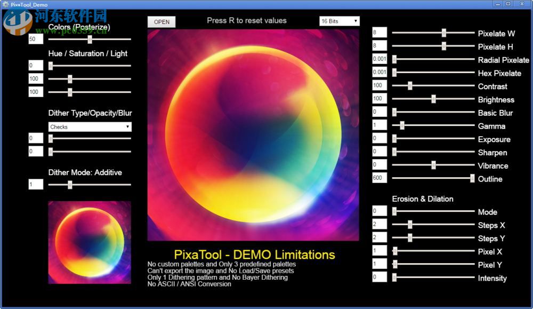This screenshot has height=309, width=533.
Task: Adjust the Pixelate H slider
Action: point(444,46)
